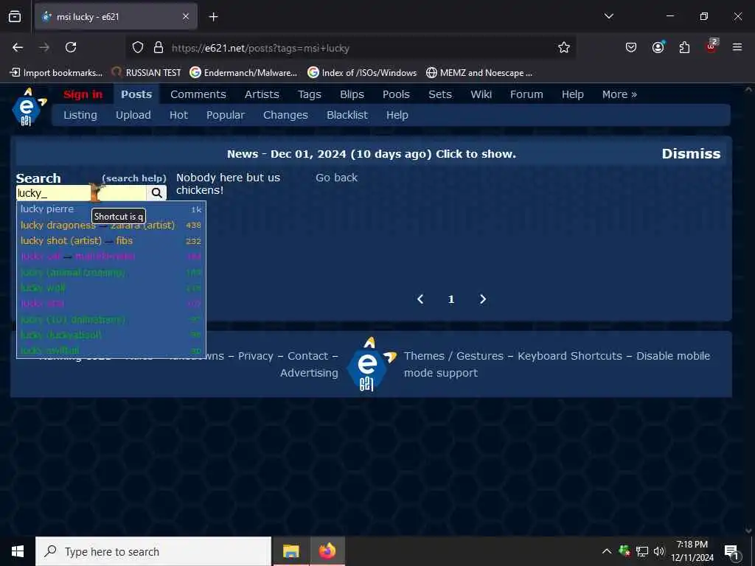Click the Windows 'Type here to search' box
The height and width of the screenshot is (566, 755).
153,551
